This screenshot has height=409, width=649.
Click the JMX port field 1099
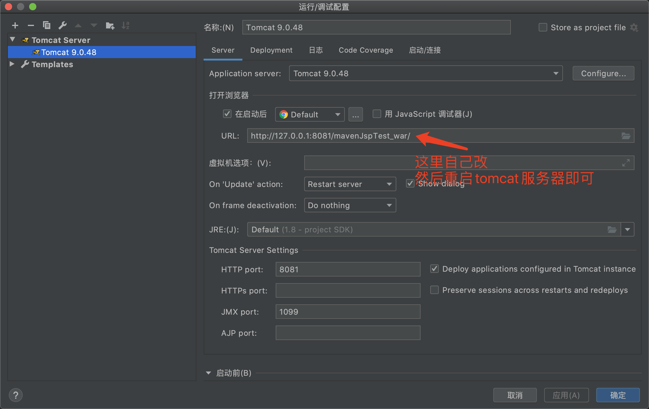[348, 312]
